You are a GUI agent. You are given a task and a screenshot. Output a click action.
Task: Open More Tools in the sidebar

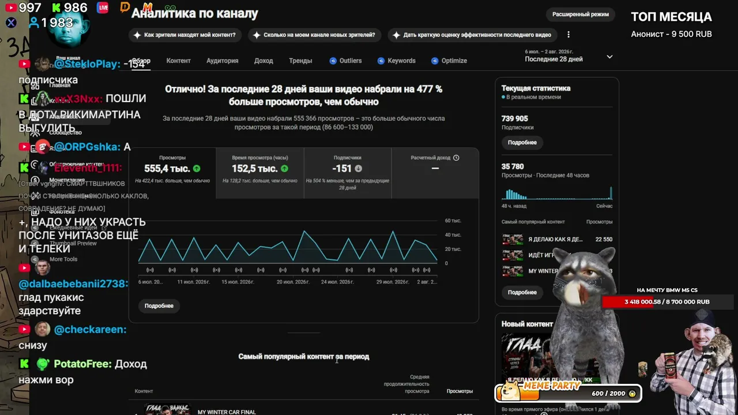coord(63,259)
